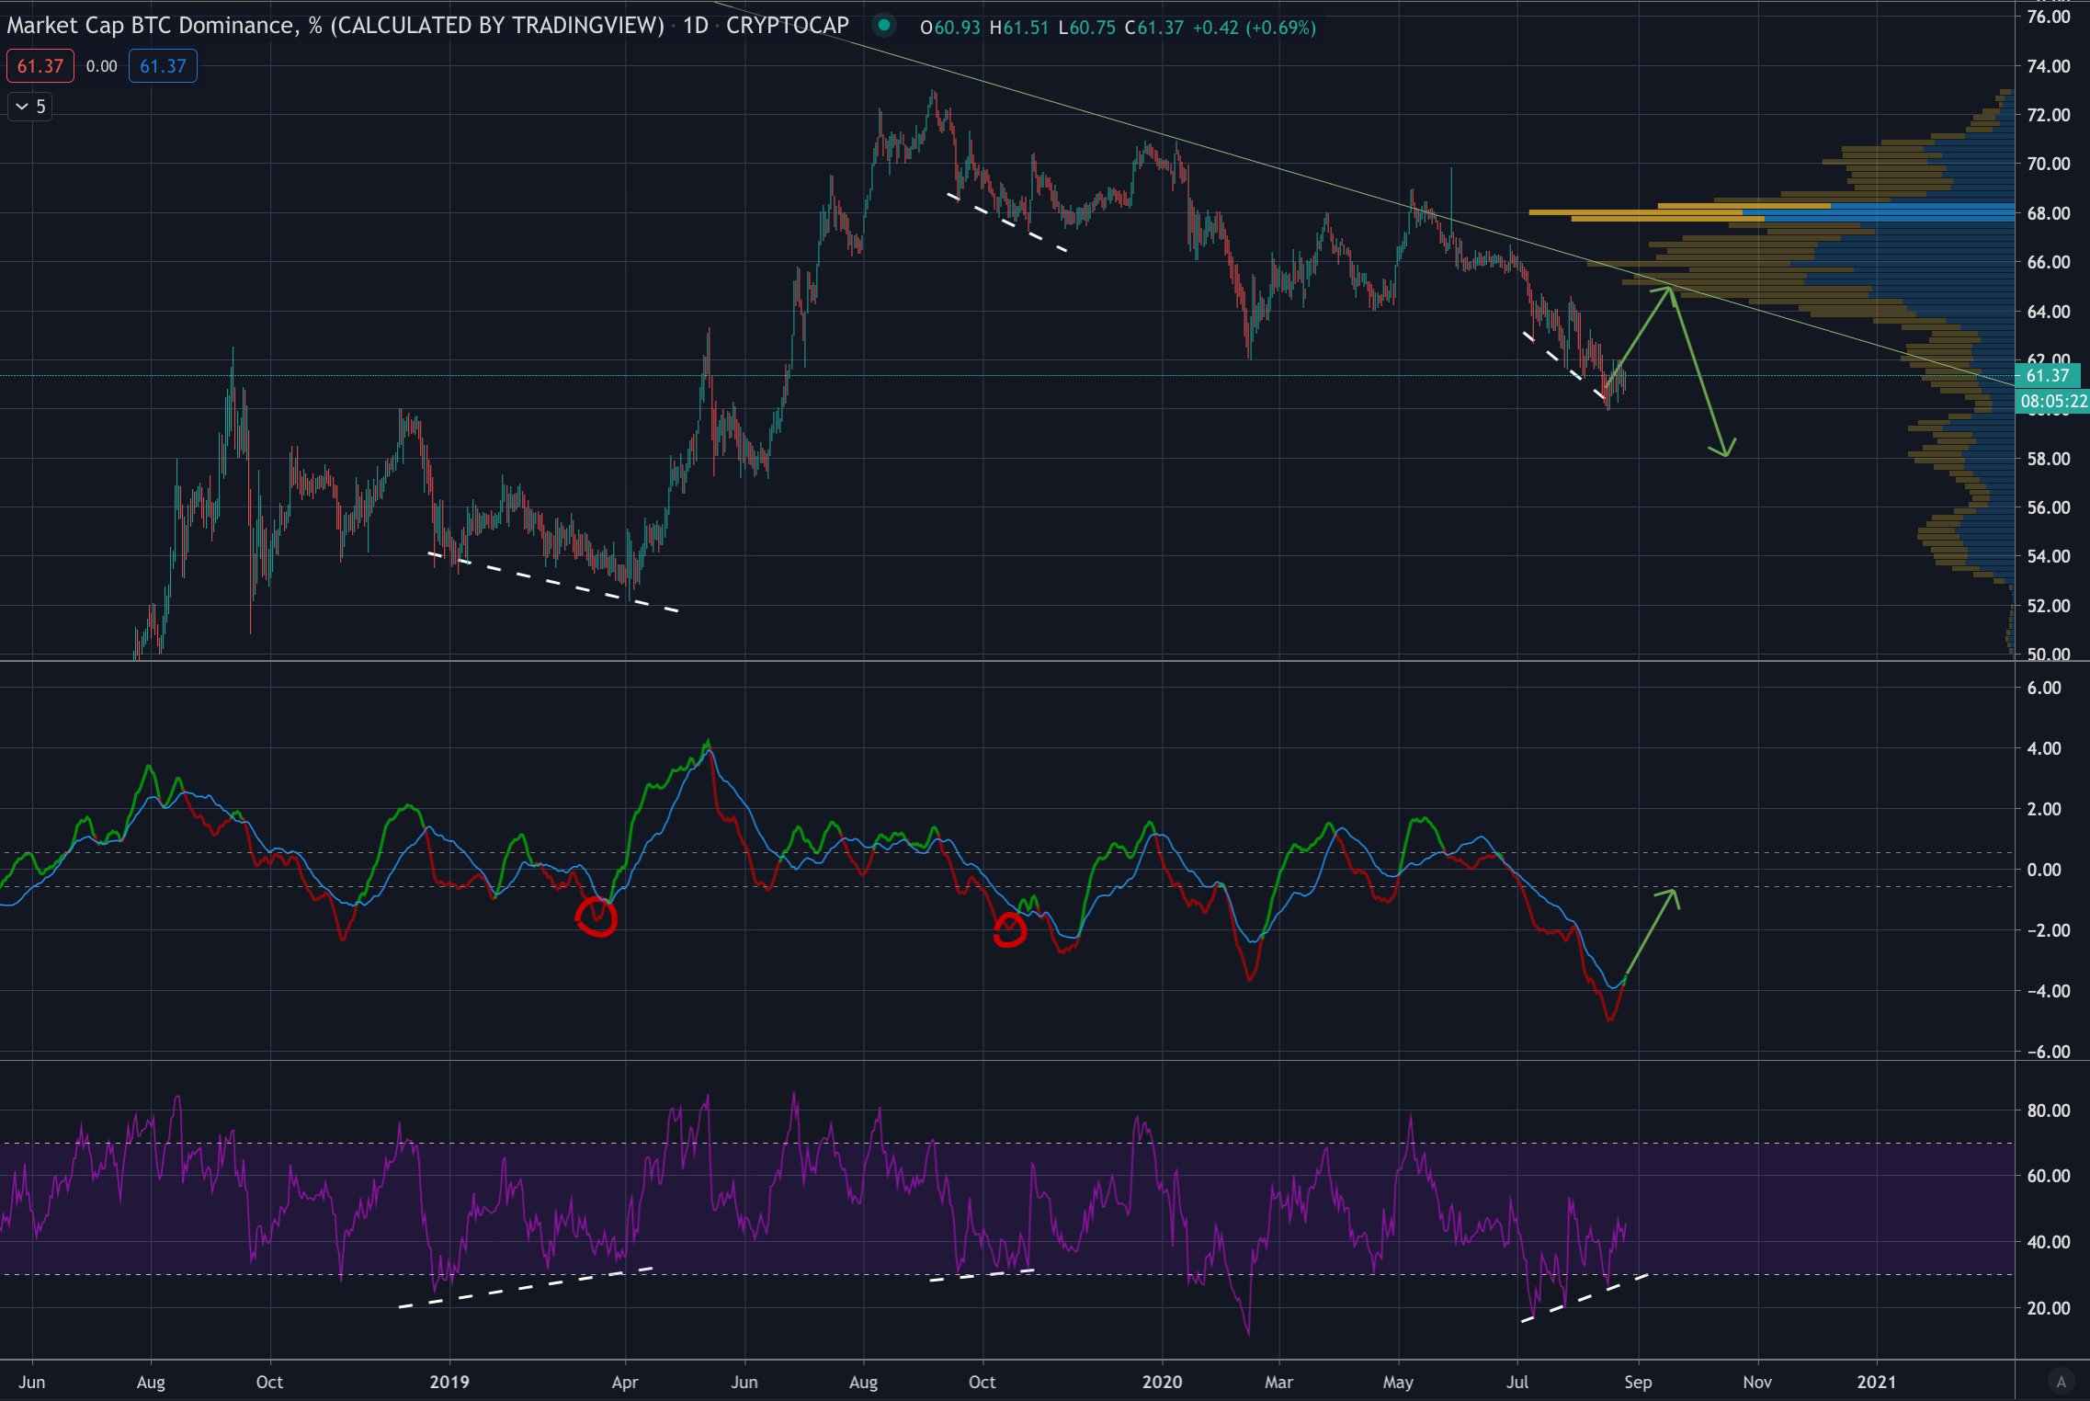
Task: Click the change value +0.42 (+0.69%)
Action: tap(1255, 28)
